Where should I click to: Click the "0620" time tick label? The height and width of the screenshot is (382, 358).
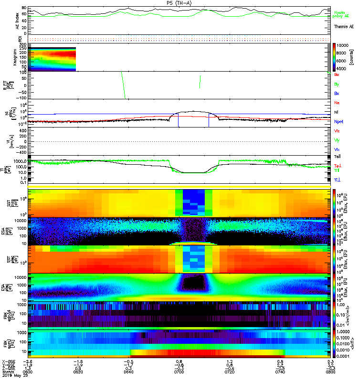78,372
